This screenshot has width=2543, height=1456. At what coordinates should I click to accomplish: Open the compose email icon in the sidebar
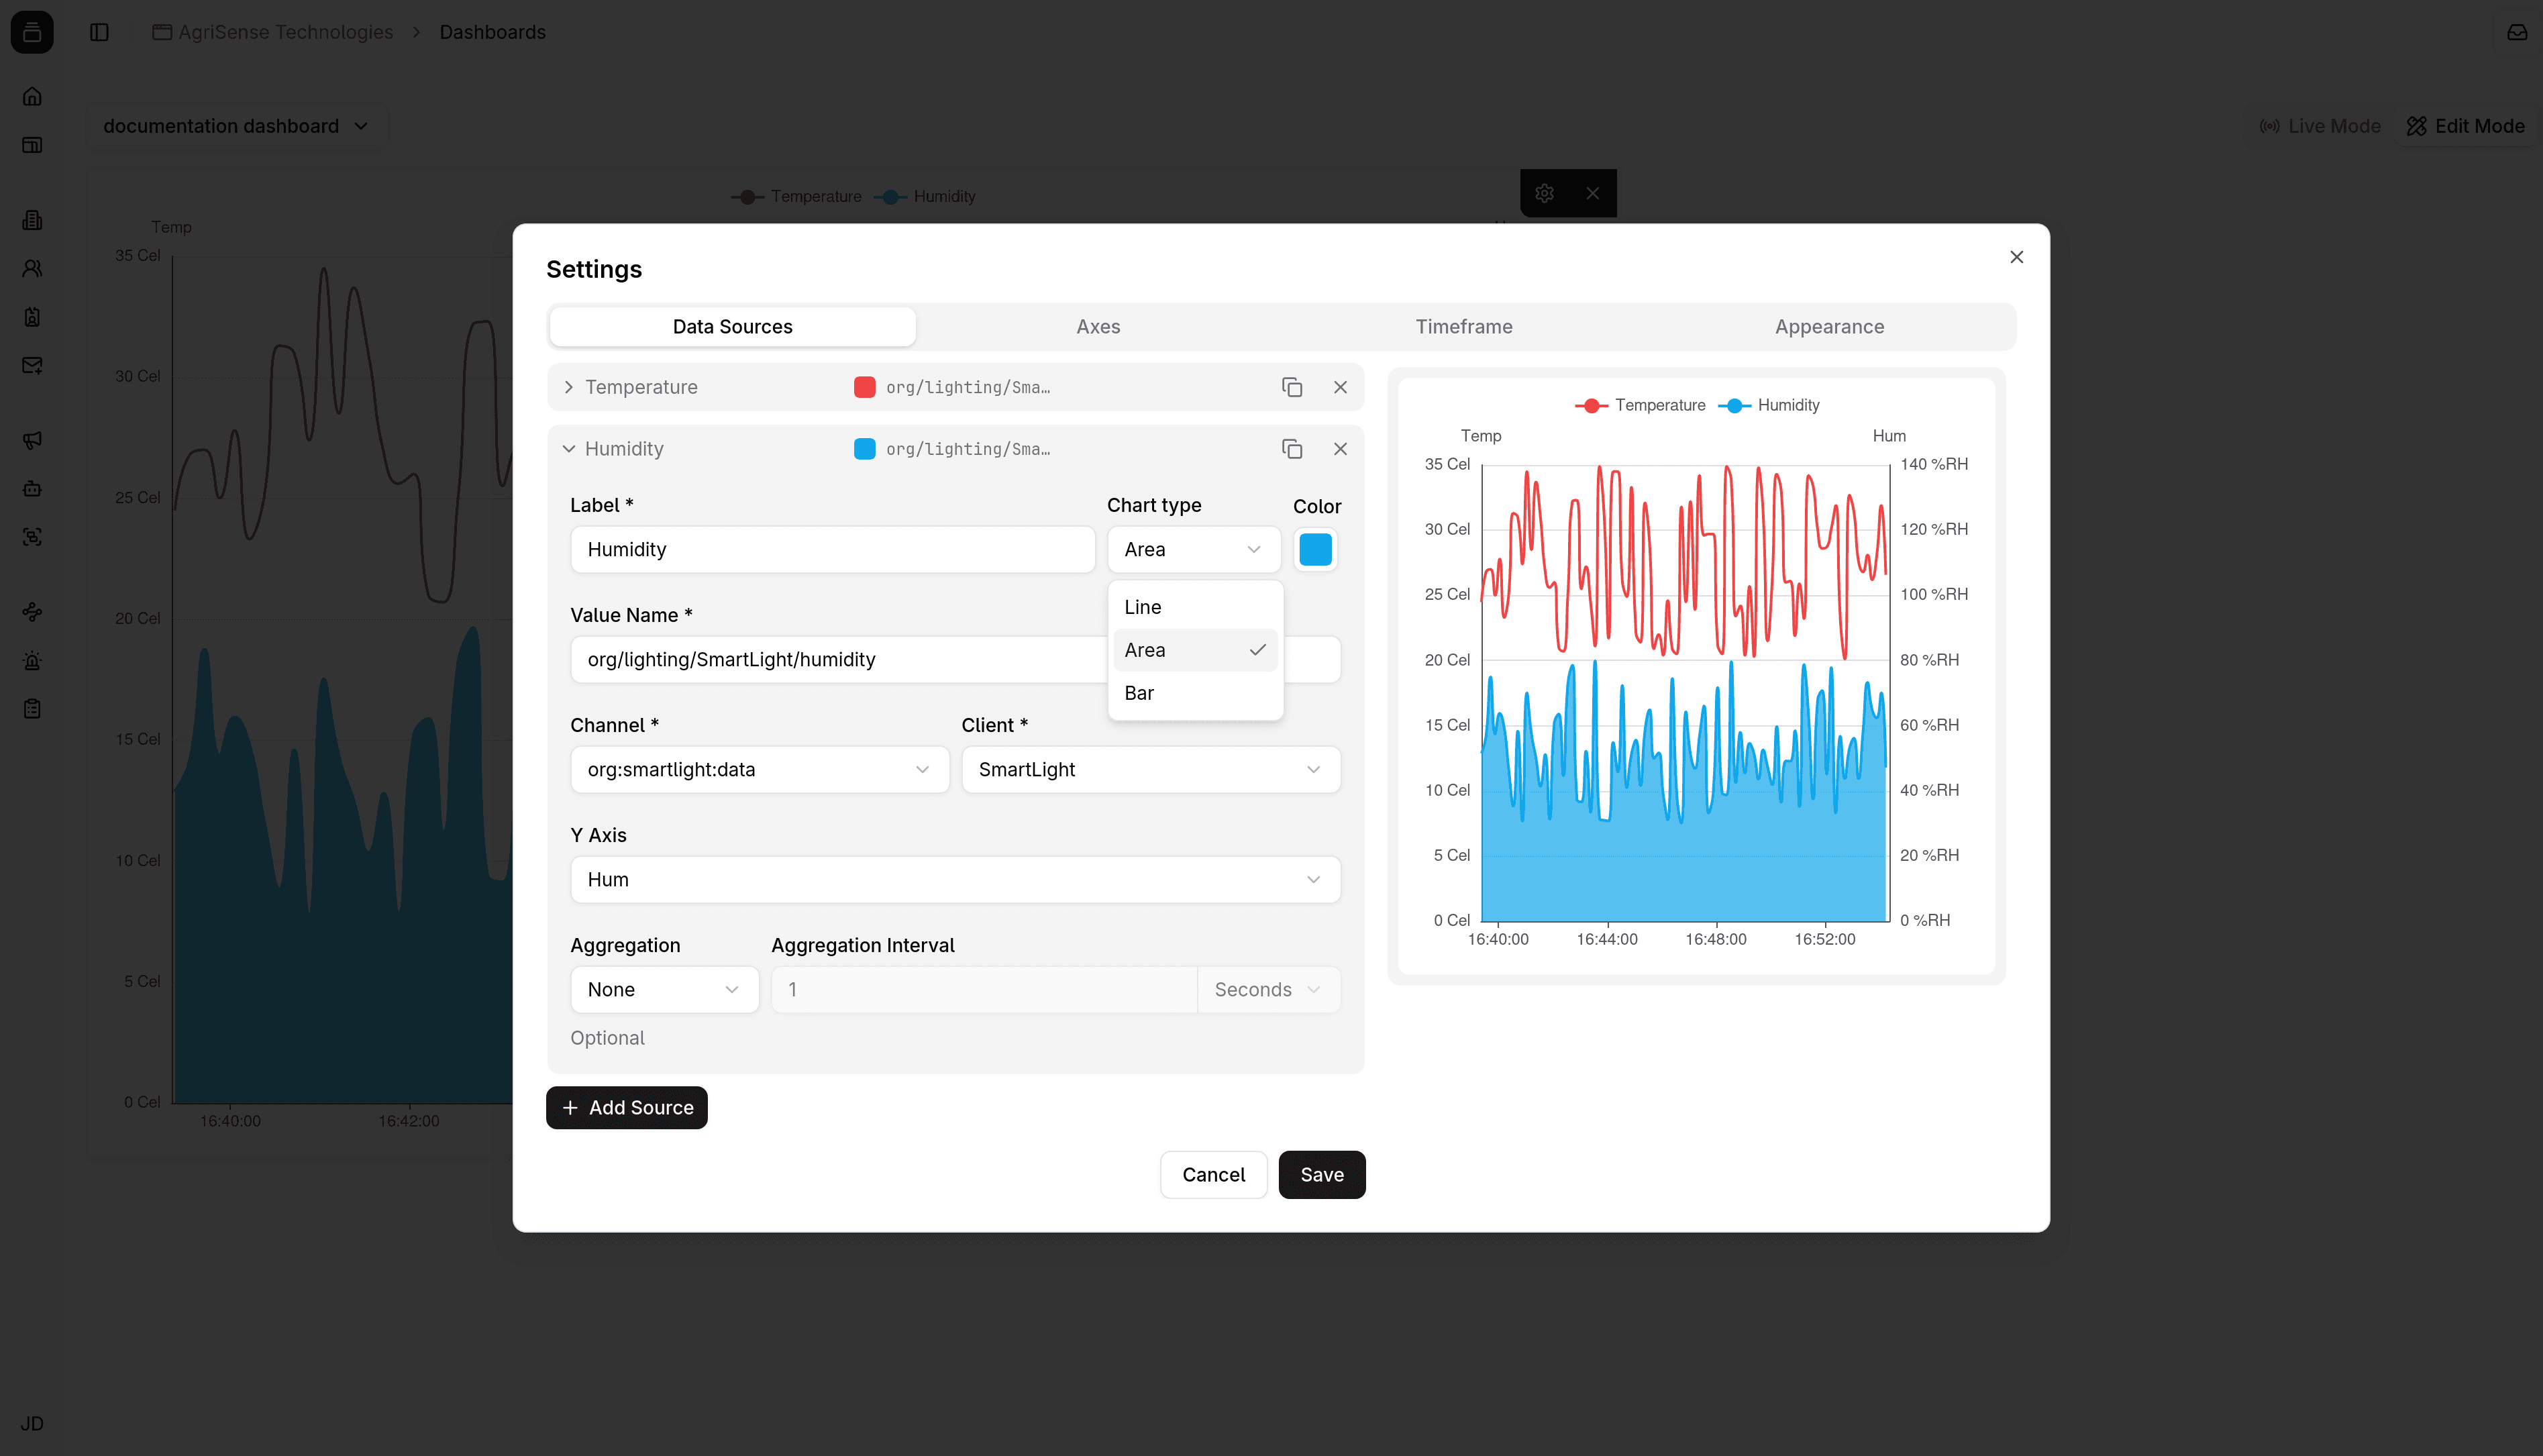31,365
